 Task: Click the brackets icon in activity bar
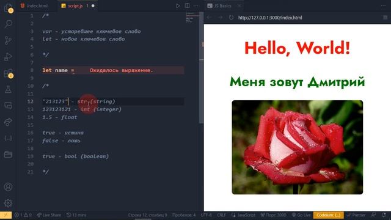tap(8, 138)
